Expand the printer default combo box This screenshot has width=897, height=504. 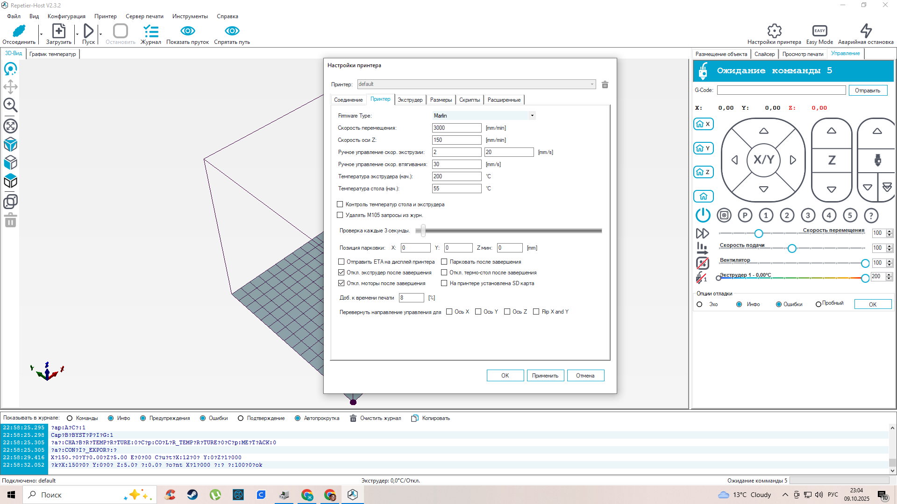point(592,84)
